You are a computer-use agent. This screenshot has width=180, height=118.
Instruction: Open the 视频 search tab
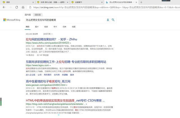46,27
